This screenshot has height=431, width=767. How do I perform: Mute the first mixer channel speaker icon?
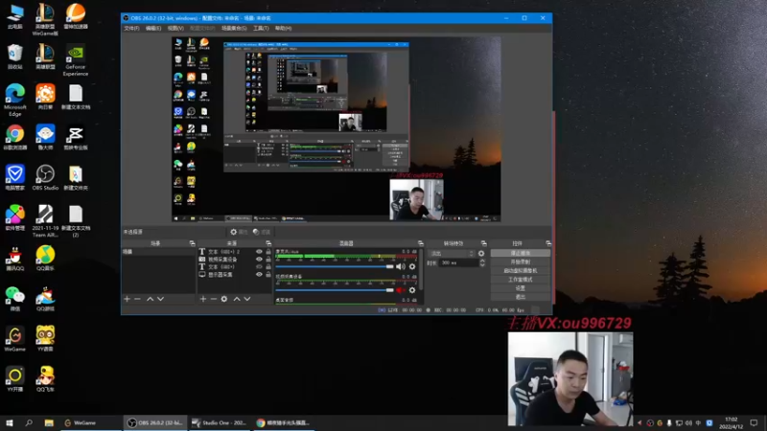pyautogui.click(x=401, y=266)
